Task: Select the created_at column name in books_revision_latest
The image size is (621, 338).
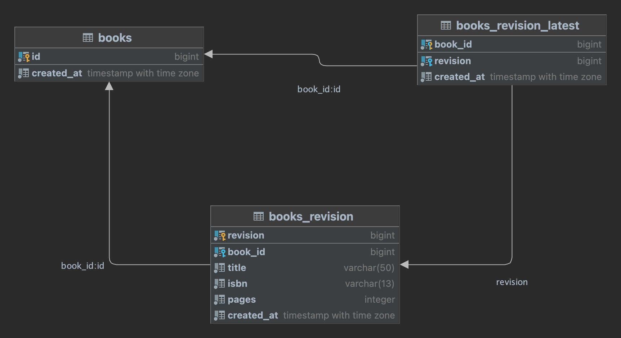Action: [459, 77]
